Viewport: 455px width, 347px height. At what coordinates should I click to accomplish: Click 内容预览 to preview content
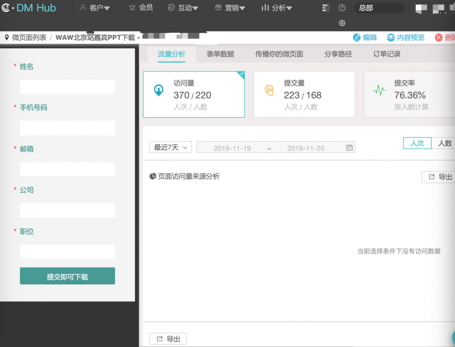pyautogui.click(x=406, y=38)
